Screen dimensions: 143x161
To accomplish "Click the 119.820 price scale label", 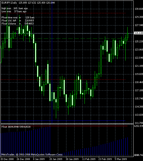I will tap(139, 74).
